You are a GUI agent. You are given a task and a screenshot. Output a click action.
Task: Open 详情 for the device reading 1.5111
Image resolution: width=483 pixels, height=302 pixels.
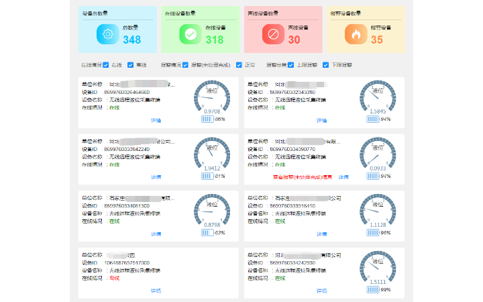tap(321, 291)
